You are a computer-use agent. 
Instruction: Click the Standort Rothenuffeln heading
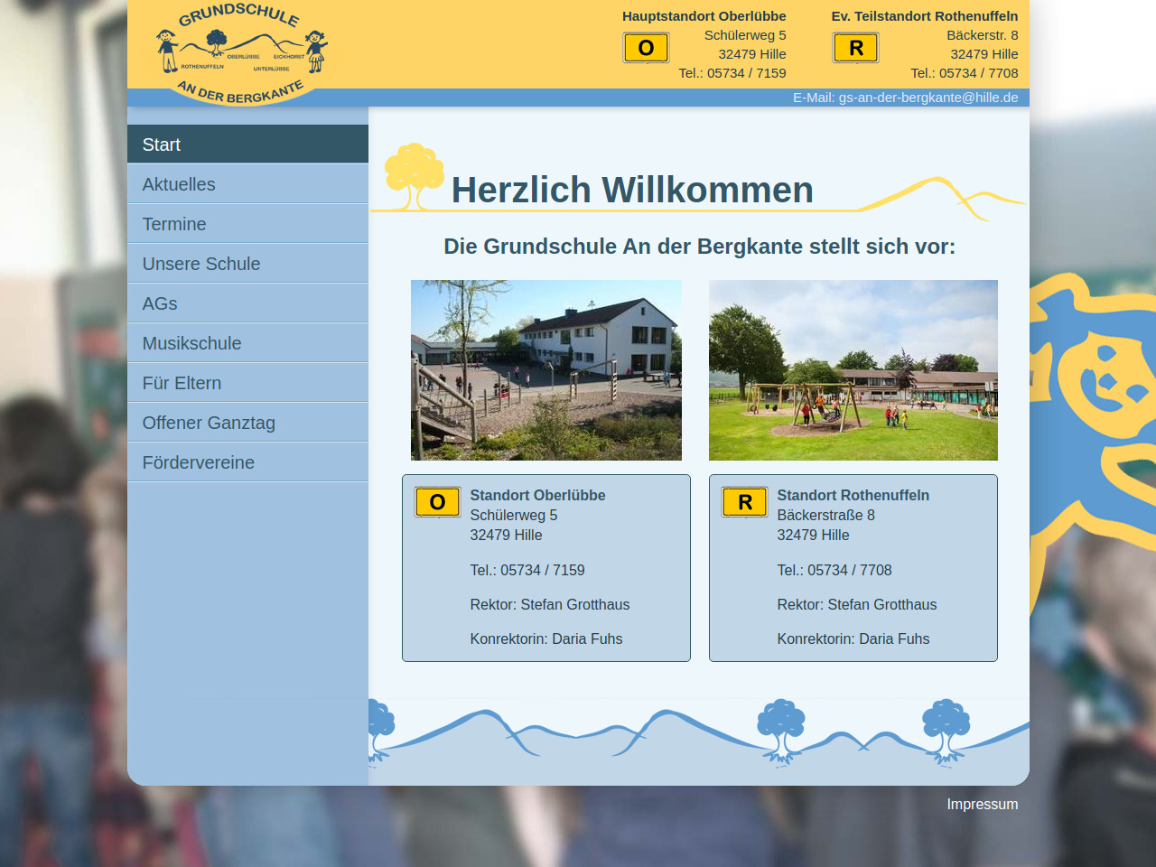[x=853, y=495]
